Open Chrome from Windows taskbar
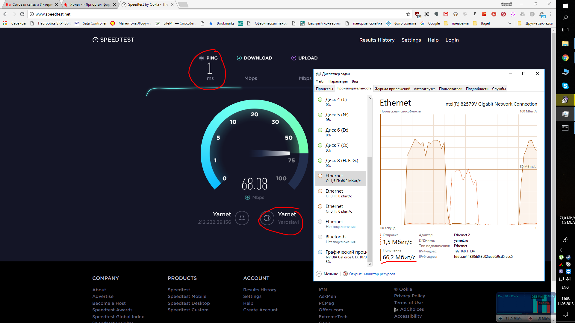Viewport: 575px width, 323px height. (x=565, y=58)
